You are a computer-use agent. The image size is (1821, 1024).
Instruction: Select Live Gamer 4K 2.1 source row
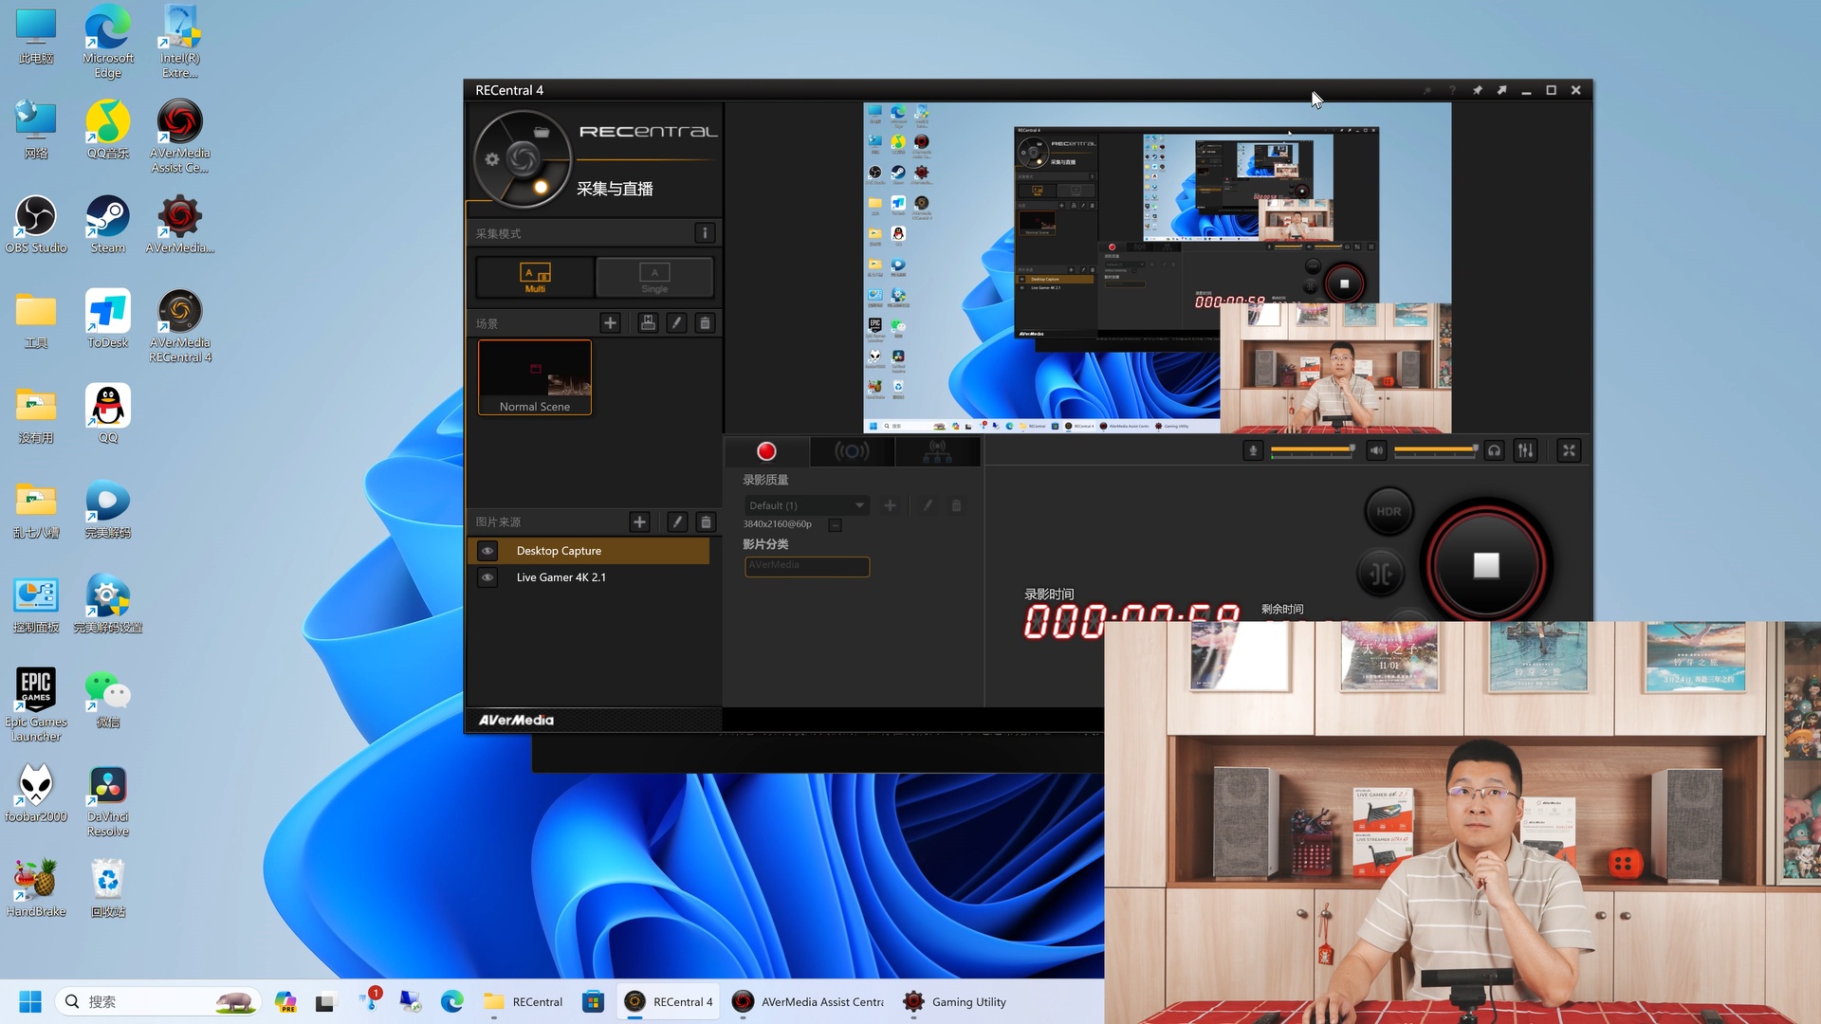[588, 577]
